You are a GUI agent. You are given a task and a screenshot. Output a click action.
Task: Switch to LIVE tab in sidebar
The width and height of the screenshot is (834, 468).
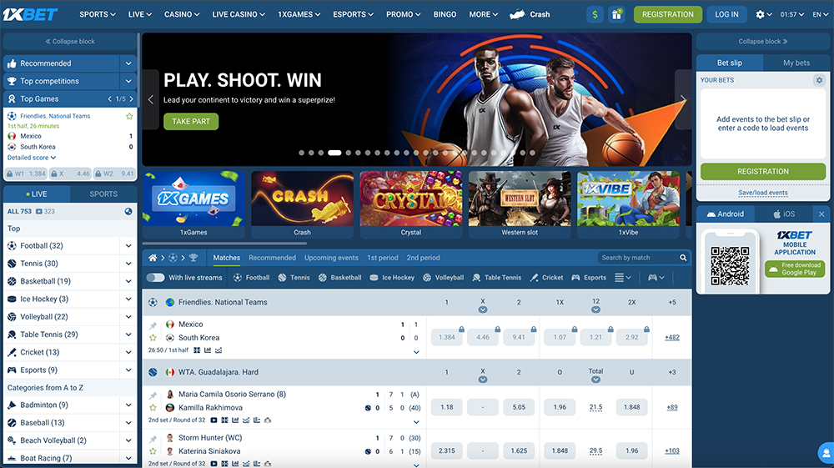click(37, 194)
